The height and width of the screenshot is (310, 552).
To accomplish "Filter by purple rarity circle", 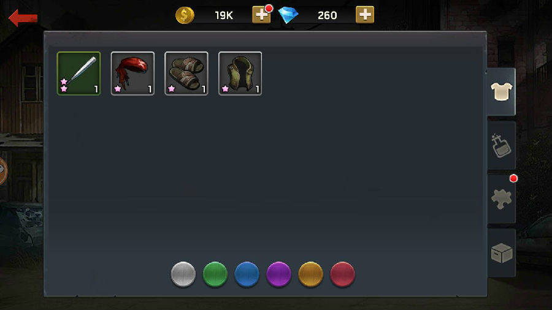I will pyautogui.click(x=279, y=274).
